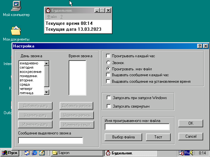Open the Пуск start button
Image resolution: width=210 pixels, height=157 pixels.
tap(10, 153)
